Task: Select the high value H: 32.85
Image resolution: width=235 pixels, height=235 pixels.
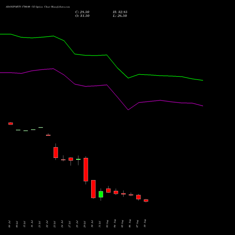Action: [120, 12]
